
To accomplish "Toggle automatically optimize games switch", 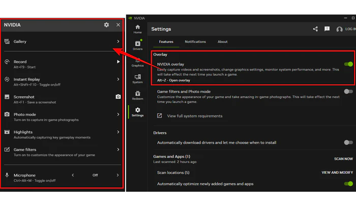I will coord(348,184).
